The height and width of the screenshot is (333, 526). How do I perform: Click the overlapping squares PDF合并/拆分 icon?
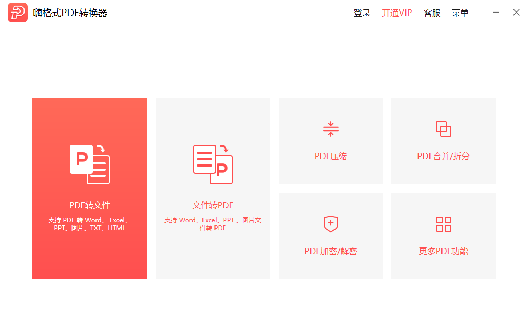(x=443, y=128)
